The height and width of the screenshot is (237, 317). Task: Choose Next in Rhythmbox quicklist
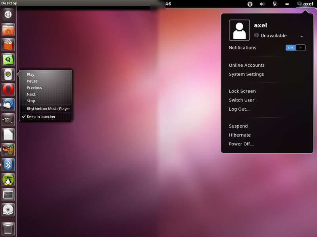31,94
